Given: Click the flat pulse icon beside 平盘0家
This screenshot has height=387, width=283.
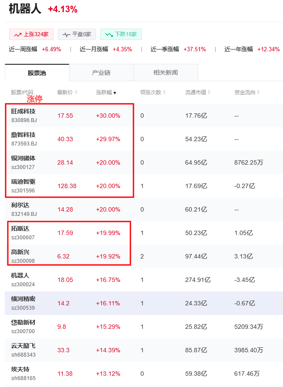Looking at the screenshot, I should (66, 34).
